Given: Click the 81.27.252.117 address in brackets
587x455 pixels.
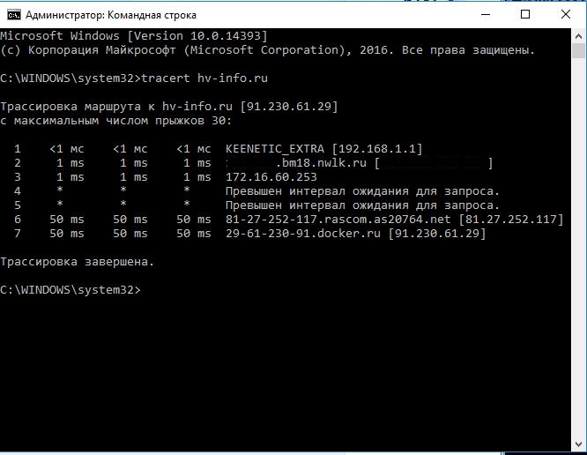Looking at the screenshot, I should (511, 219).
